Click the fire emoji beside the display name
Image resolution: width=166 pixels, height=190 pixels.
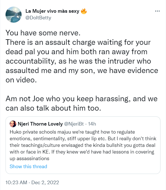click(x=84, y=11)
